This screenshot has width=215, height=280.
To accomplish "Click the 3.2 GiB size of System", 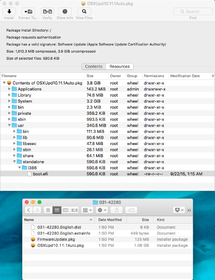I will pos(94,101).
